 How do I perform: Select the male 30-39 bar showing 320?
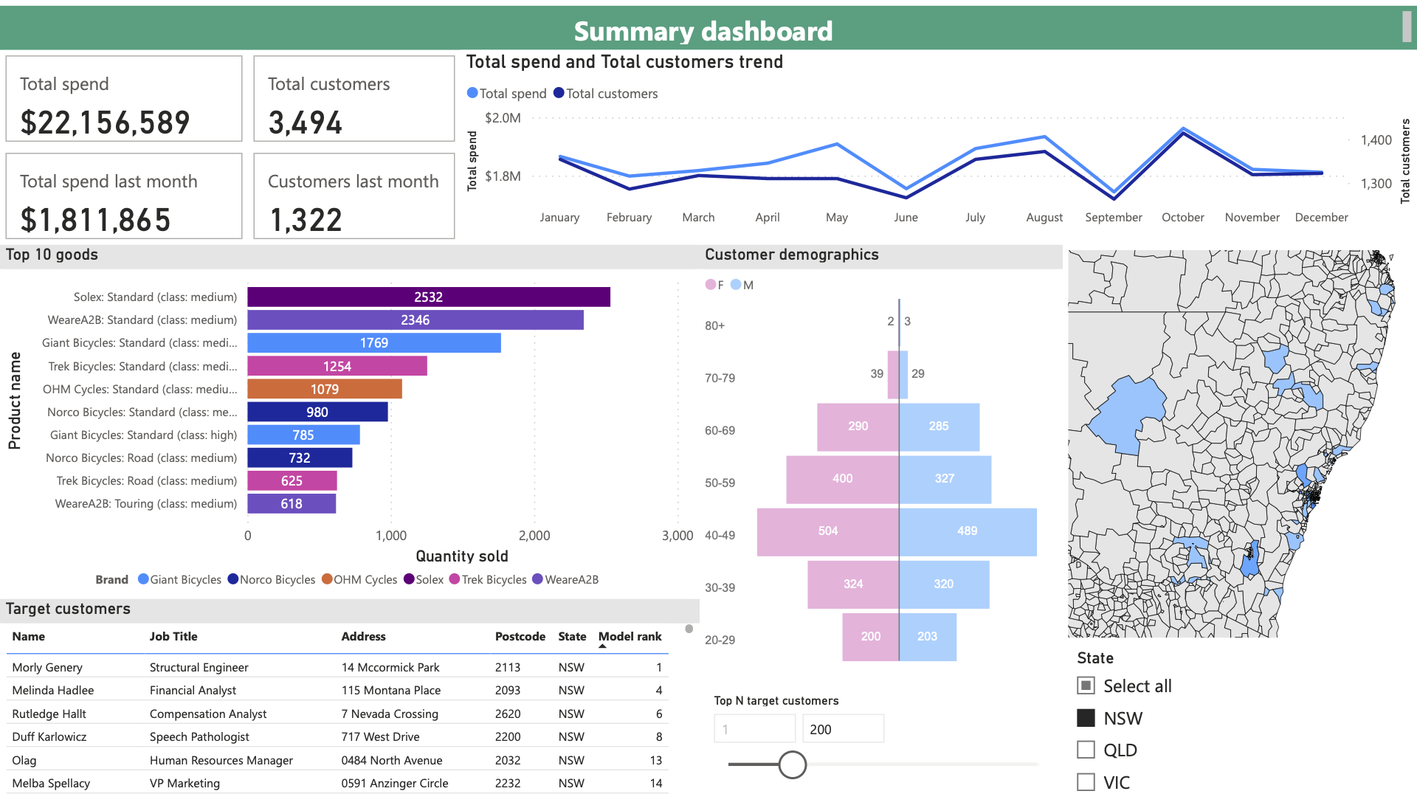944,584
